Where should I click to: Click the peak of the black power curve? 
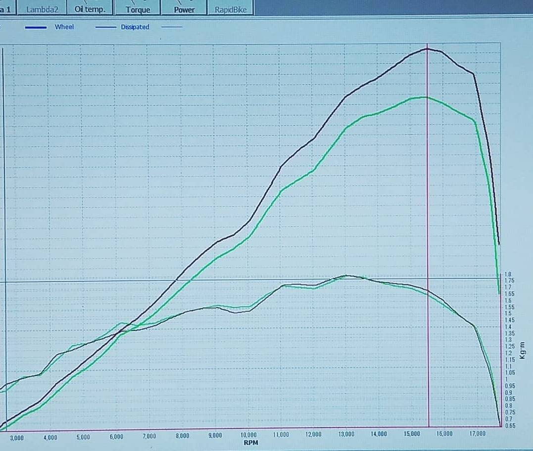[427, 48]
